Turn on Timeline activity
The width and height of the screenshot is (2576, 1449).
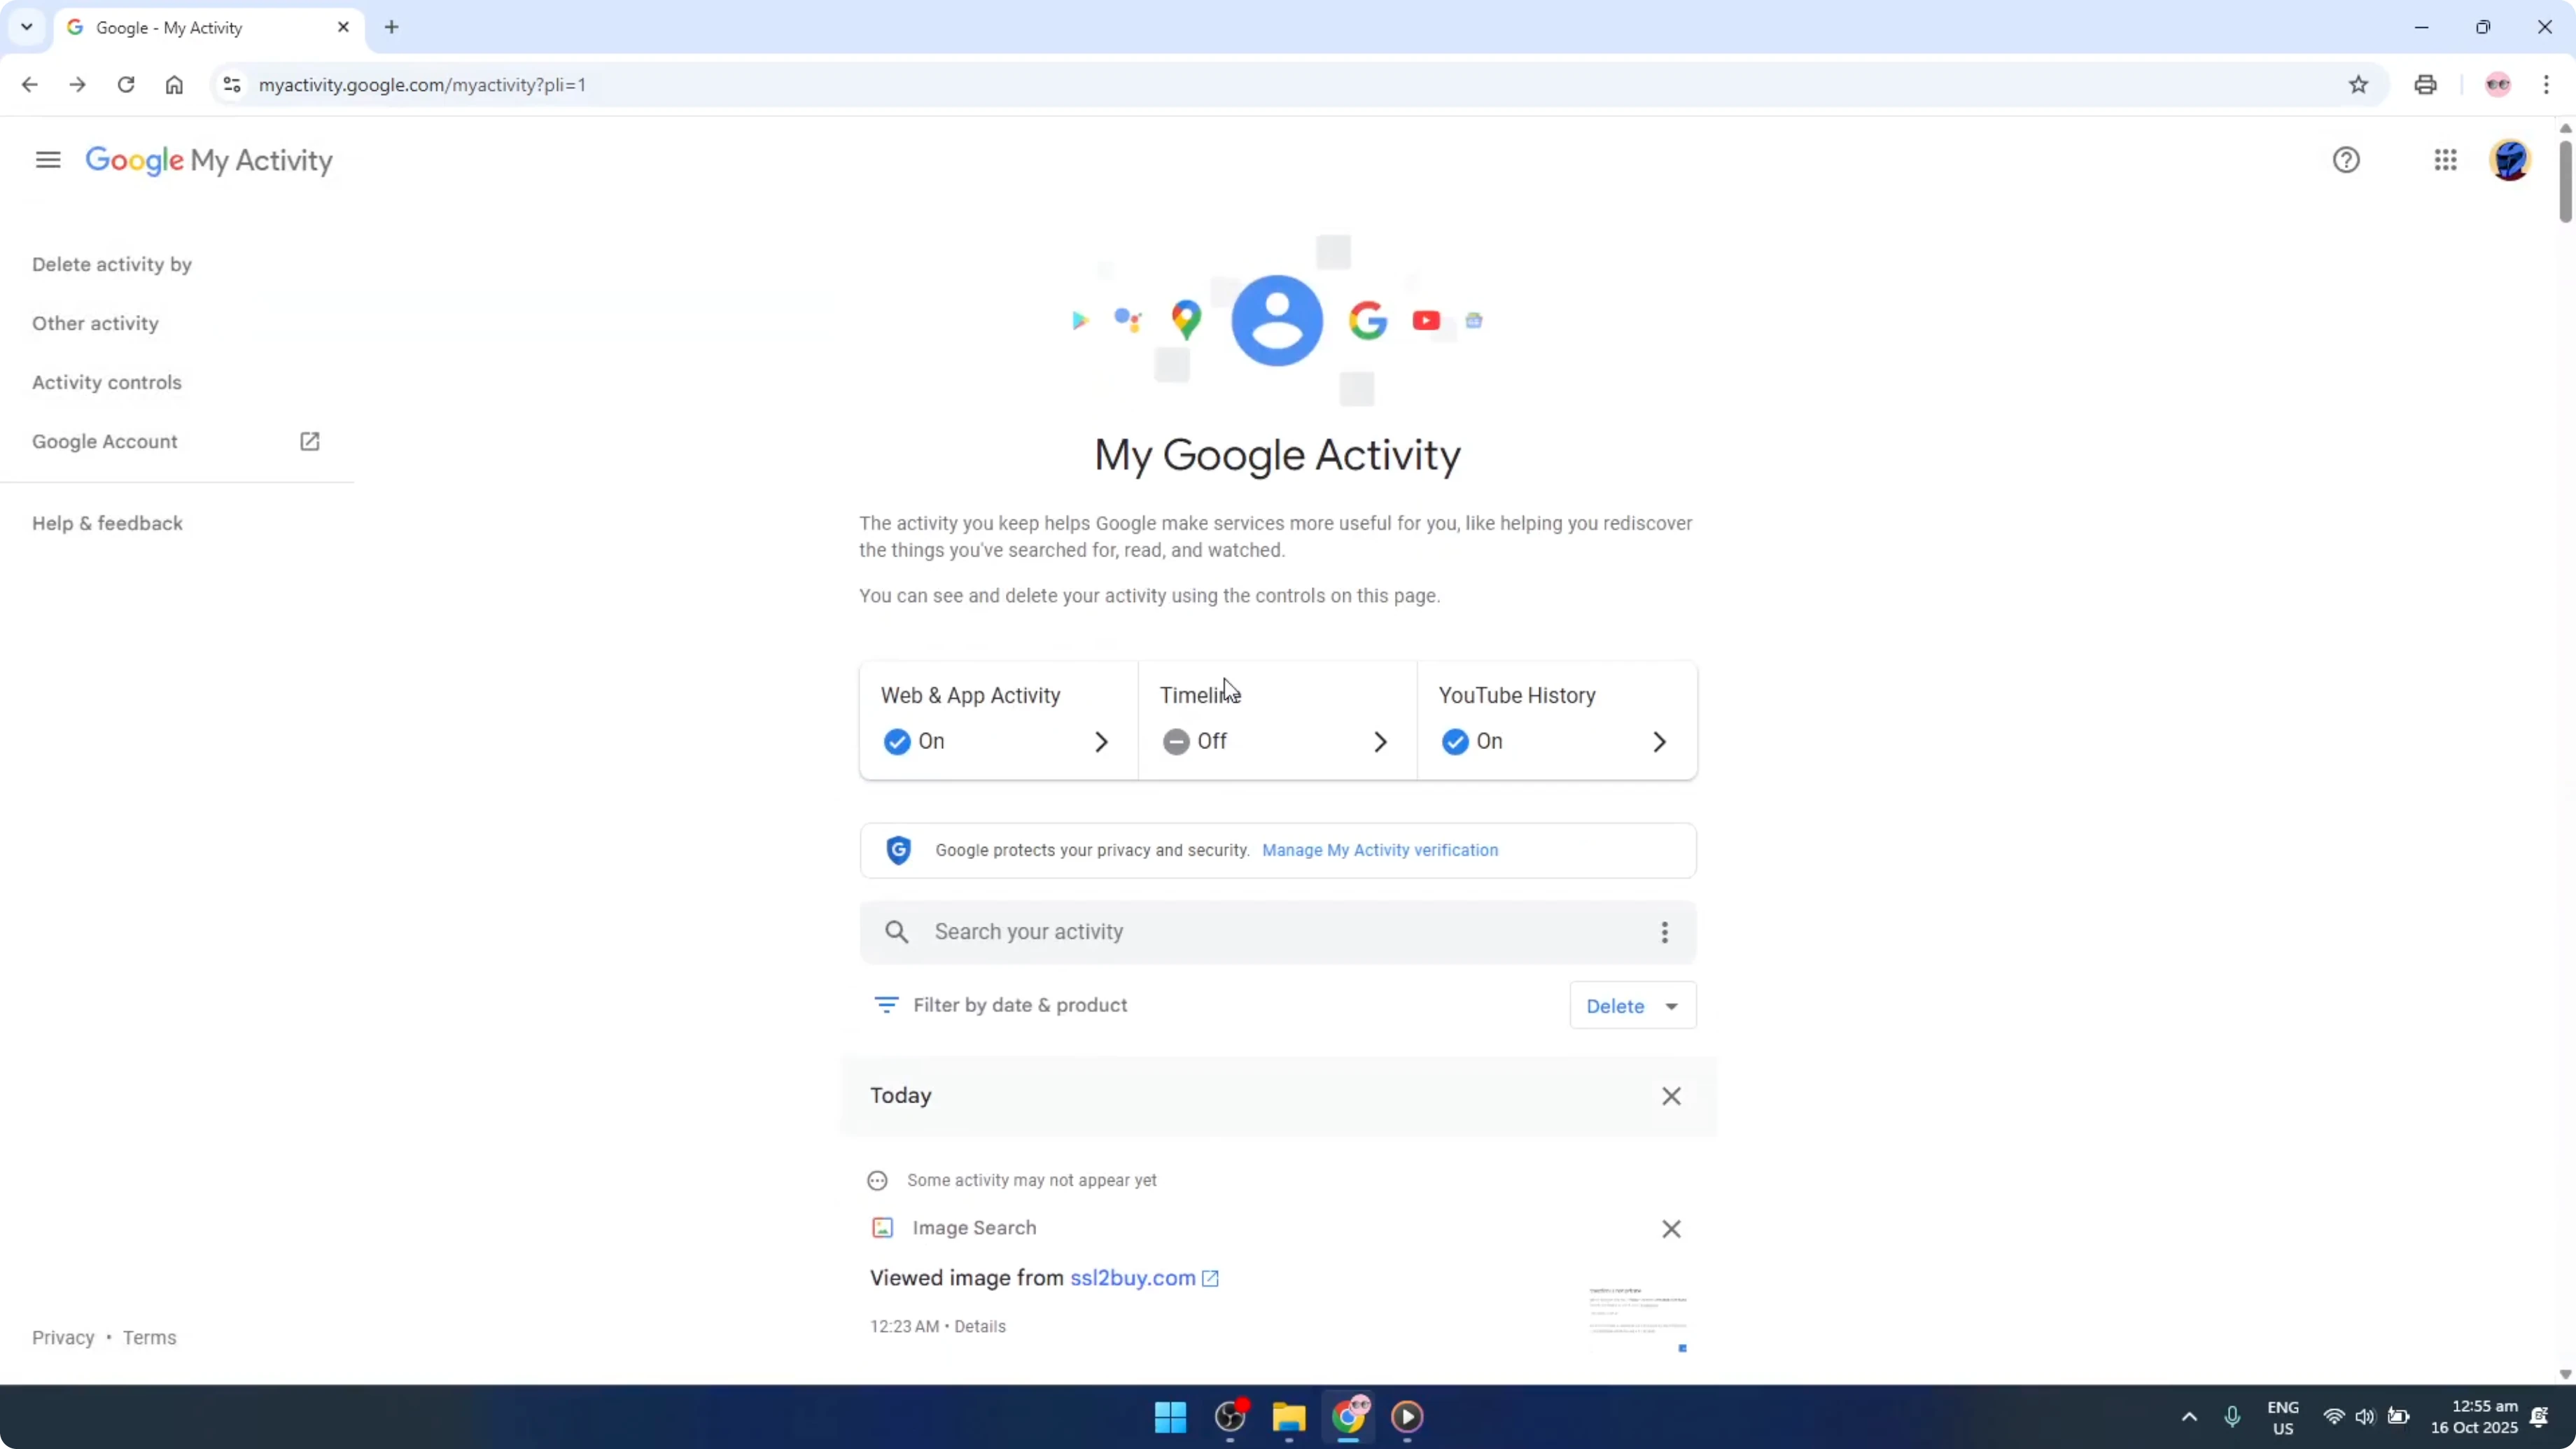(1176, 741)
